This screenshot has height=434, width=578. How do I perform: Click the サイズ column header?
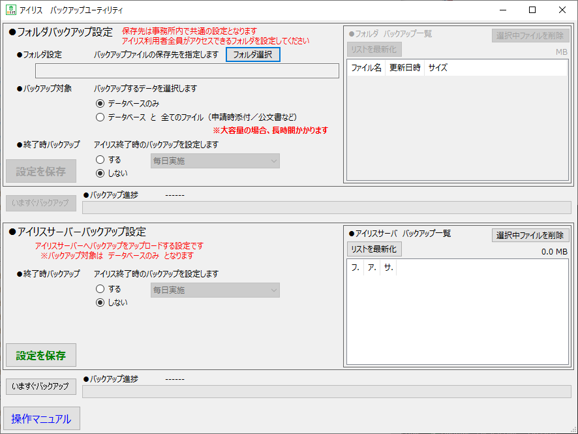pyautogui.click(x=438, y=68)
